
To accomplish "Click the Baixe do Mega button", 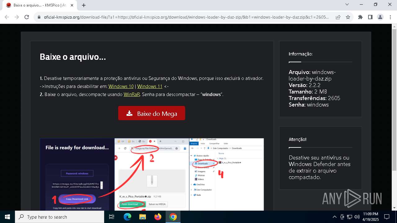I will tap(152, 113).
